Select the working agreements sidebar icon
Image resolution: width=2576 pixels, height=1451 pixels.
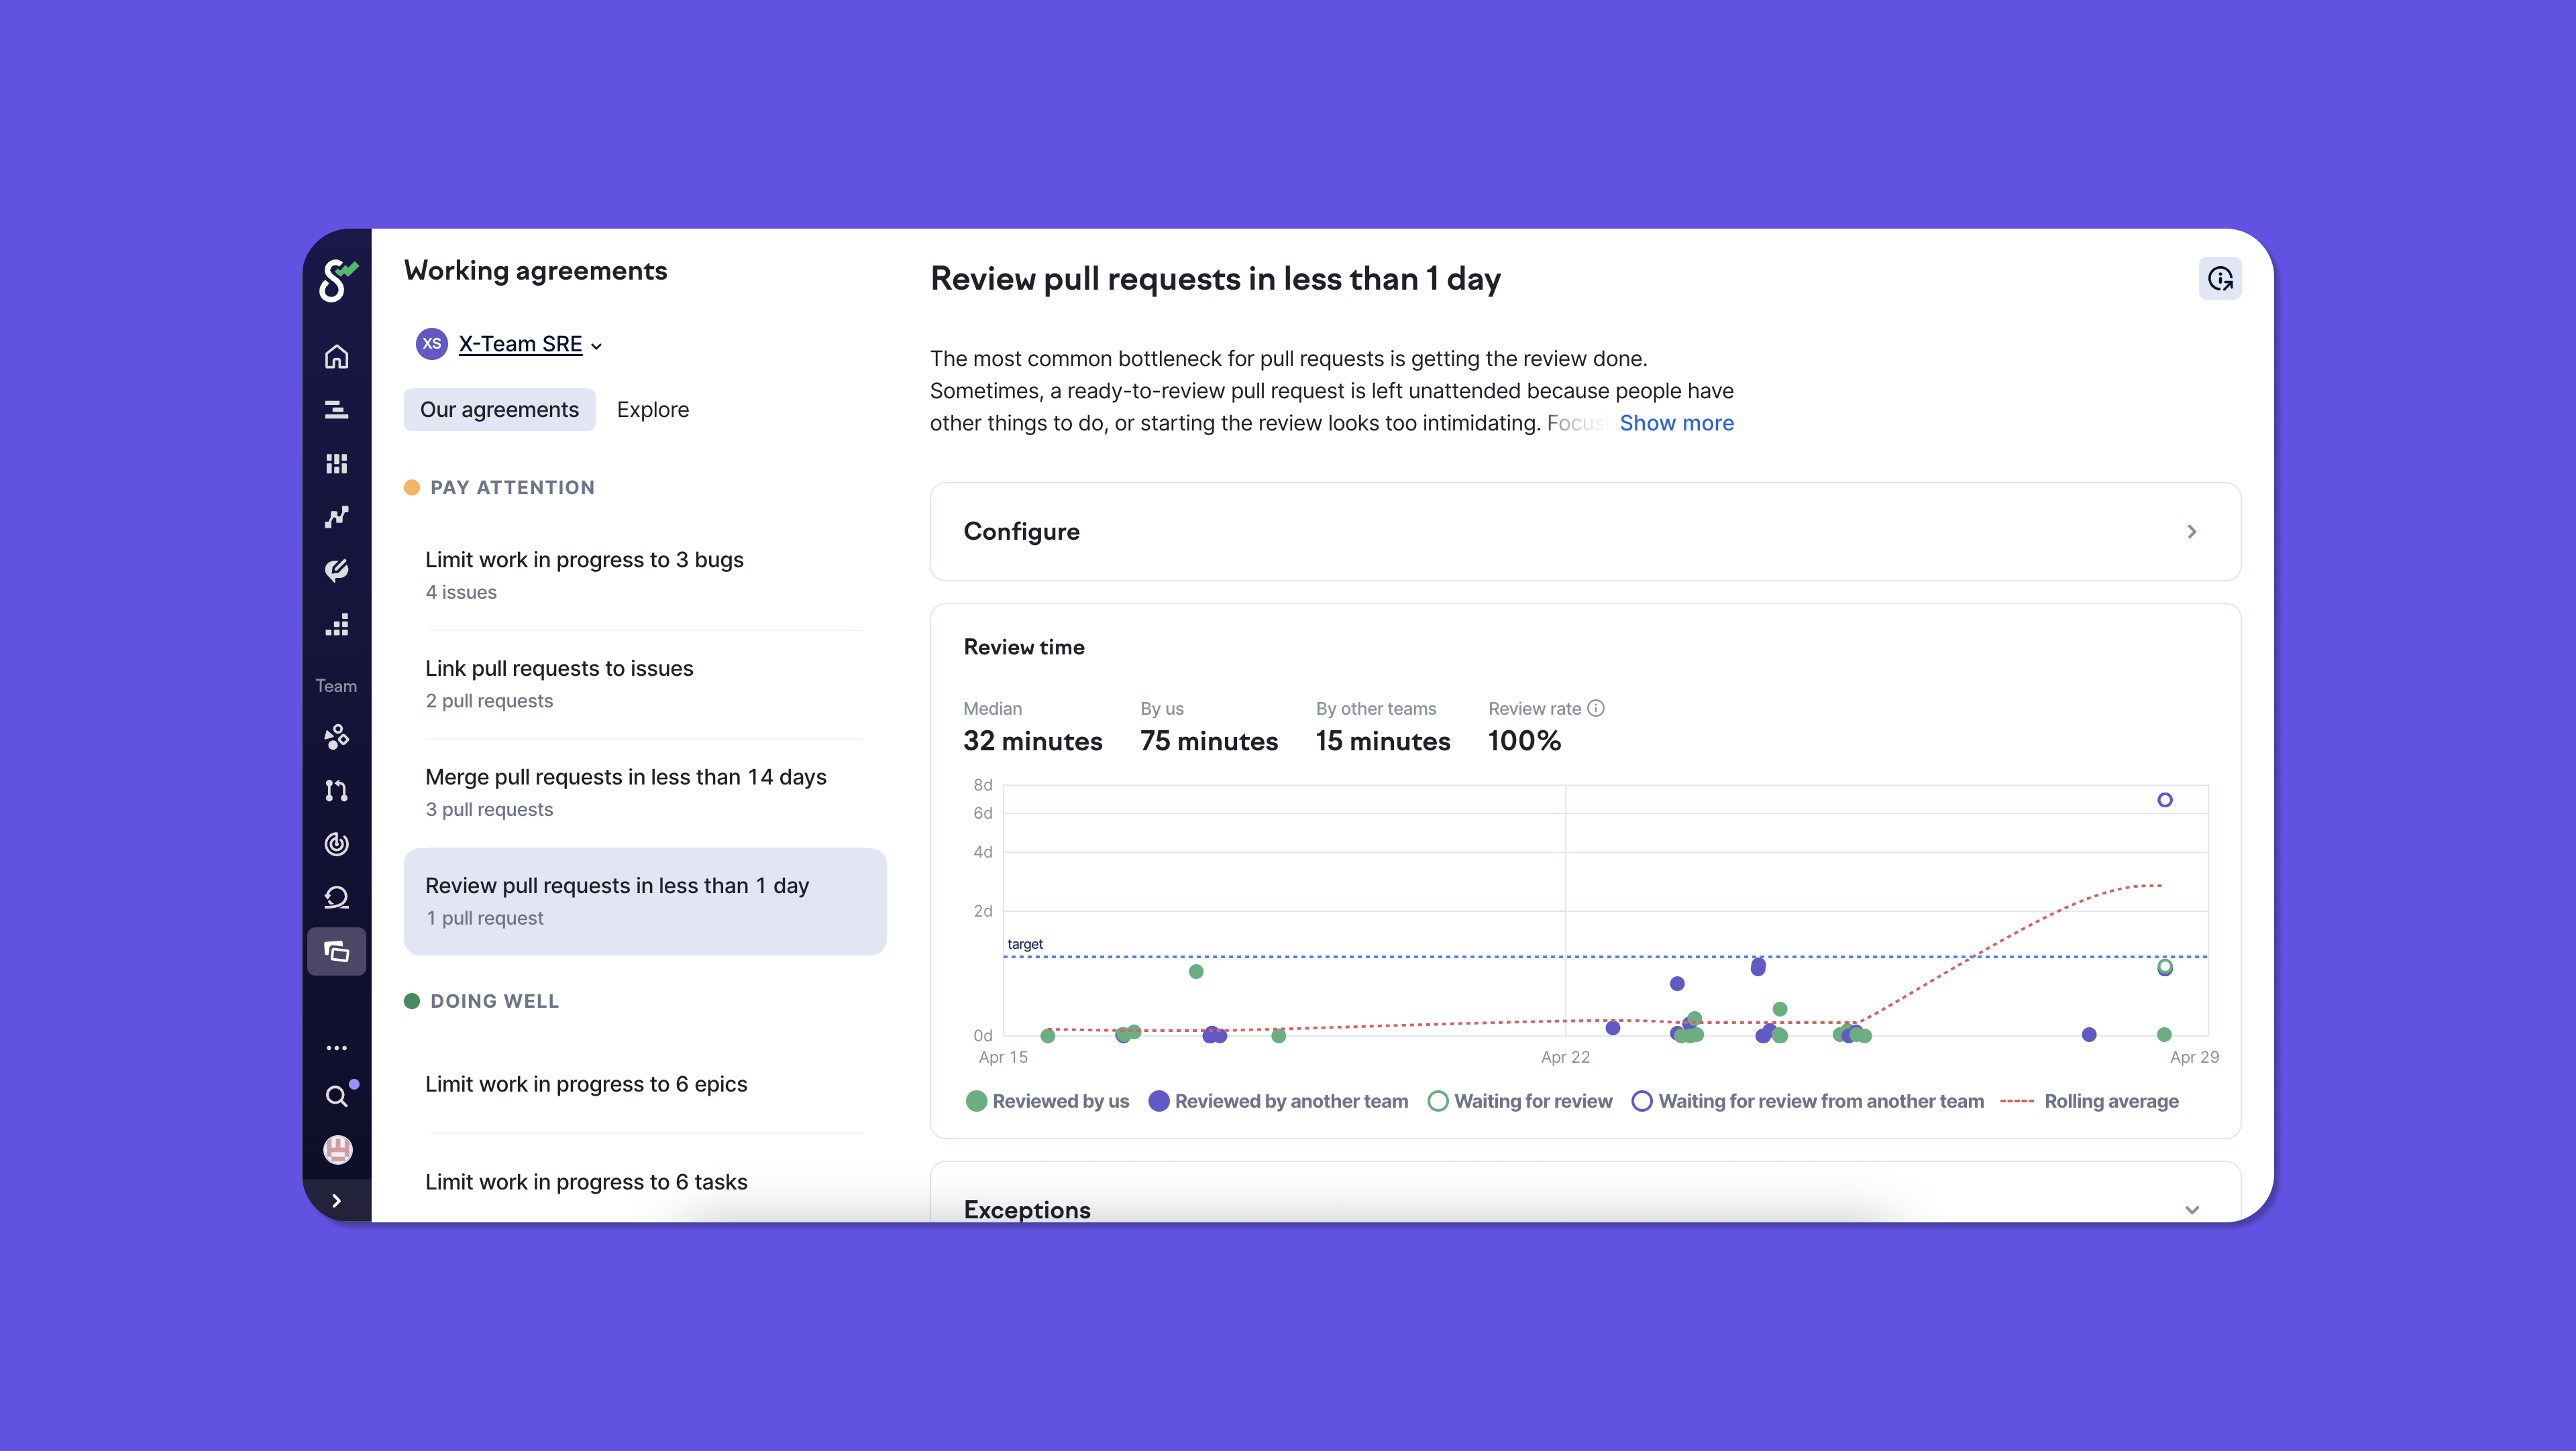pyautogui.click(x=336, y=951)
